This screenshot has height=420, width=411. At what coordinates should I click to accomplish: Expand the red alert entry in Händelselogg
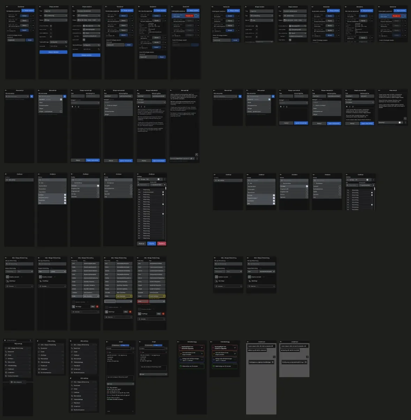coord(202,348)
